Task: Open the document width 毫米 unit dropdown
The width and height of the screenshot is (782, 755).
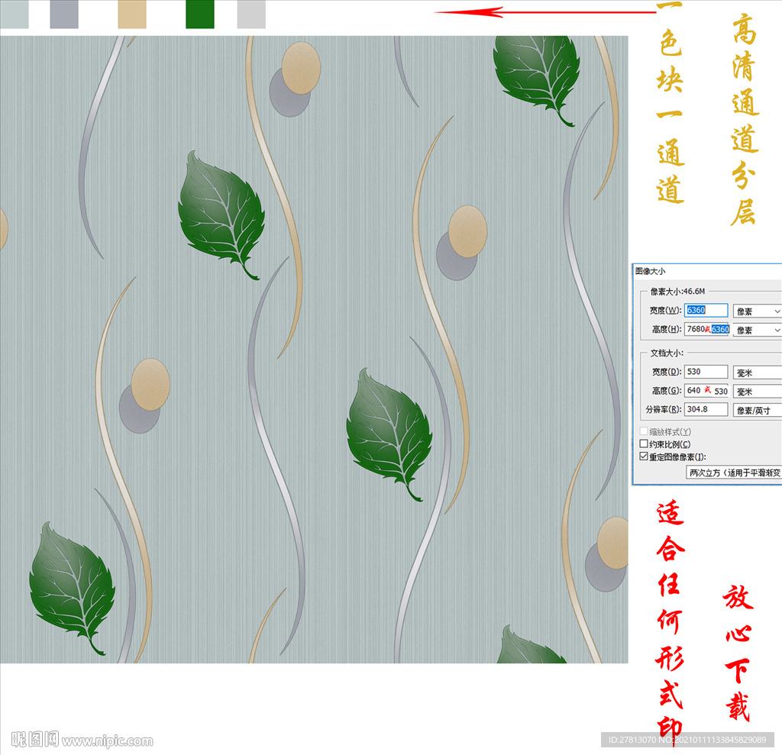Action: pyautogui.click(x=757, y=373)
